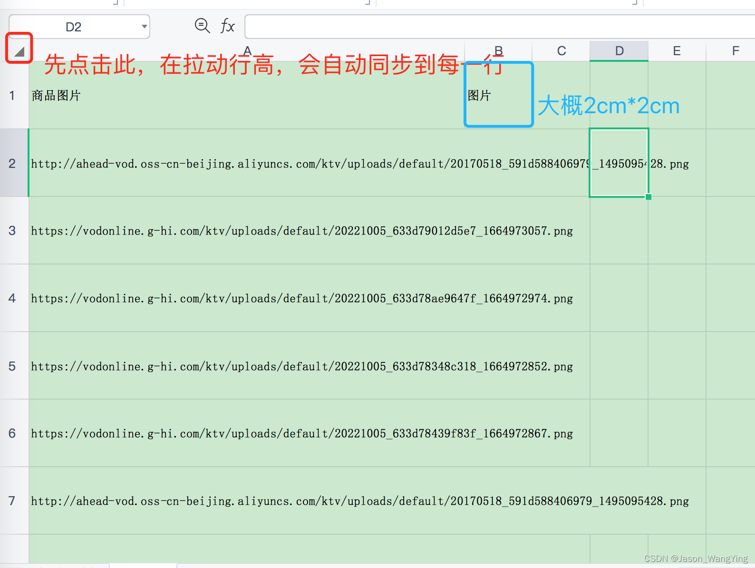
Task: Click row 2 ahead-vod aliyuncs URL
Action: (360, 164)
